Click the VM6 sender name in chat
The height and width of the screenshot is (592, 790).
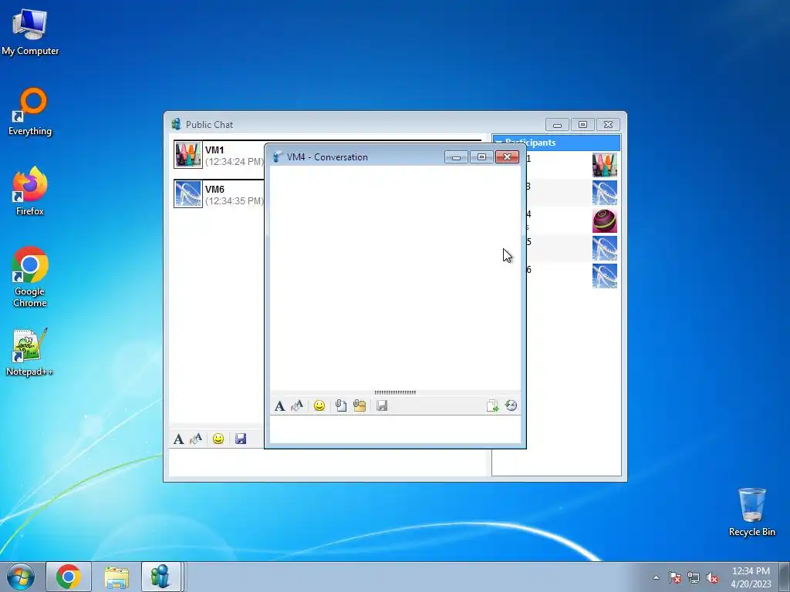(x=214, y=190)
